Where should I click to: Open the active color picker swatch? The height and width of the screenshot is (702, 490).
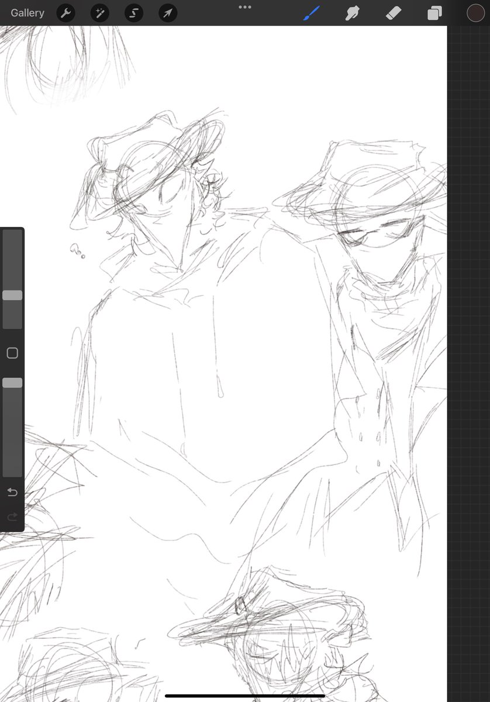point(475,13)
